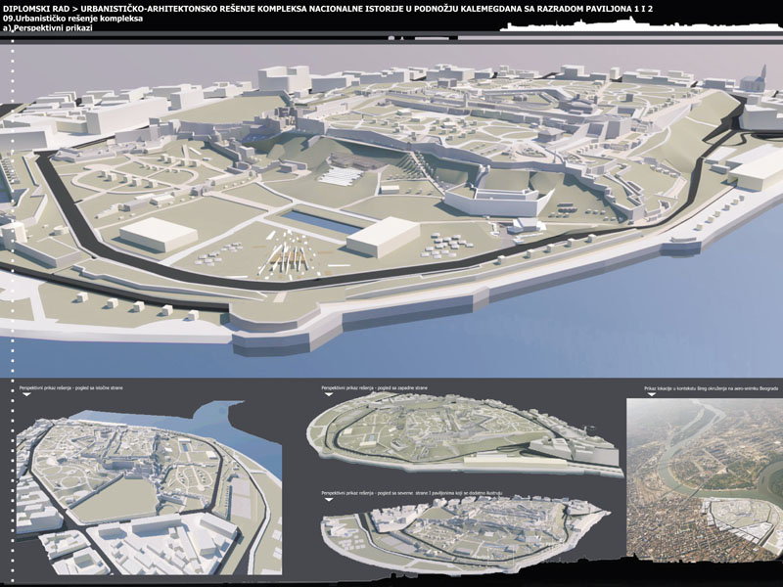Click the blue rectangular pool in the main rendering

(323, 223)
